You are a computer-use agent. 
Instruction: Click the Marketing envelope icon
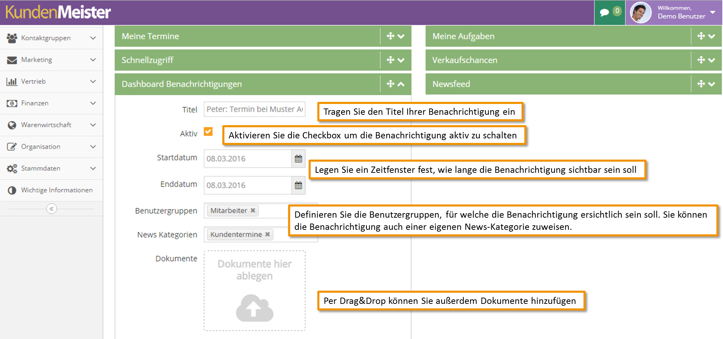(x=12, y=60)
